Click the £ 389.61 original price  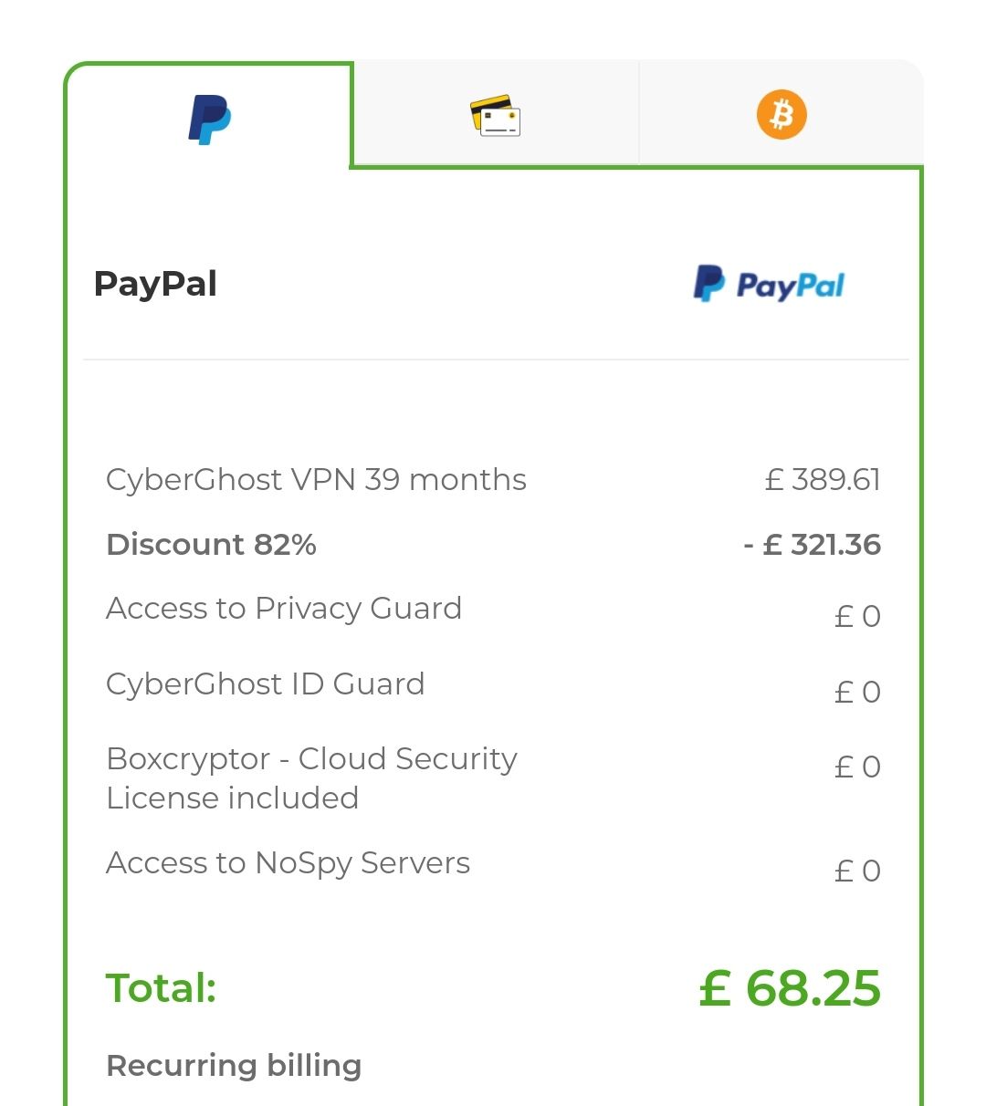(x=823, y=480)
